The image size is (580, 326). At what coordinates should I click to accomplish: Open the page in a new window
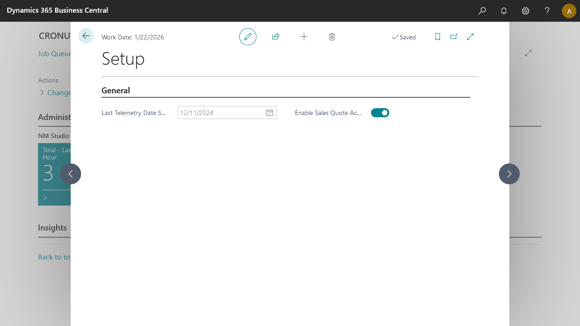point(454,37)
